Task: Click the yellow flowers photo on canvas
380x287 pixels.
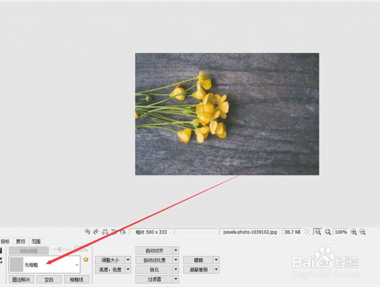Action: click(x=227, y=114)
